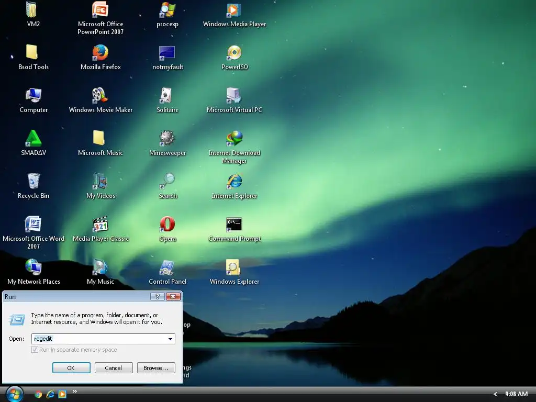Image resolution: width=536 pixels, height=402 pixels.
Task: Click OK in the Run dialog
Action: tap(71, 368)
